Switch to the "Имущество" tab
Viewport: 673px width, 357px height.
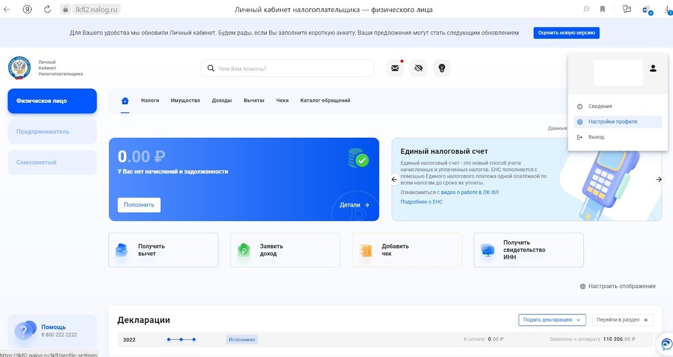pyautogui.click(x=185, y=100)
